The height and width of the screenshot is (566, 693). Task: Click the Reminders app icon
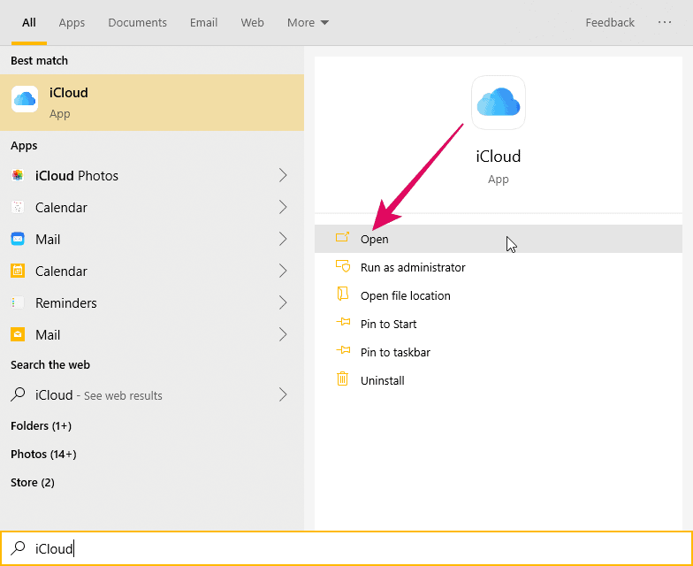(x=18, y=302)
